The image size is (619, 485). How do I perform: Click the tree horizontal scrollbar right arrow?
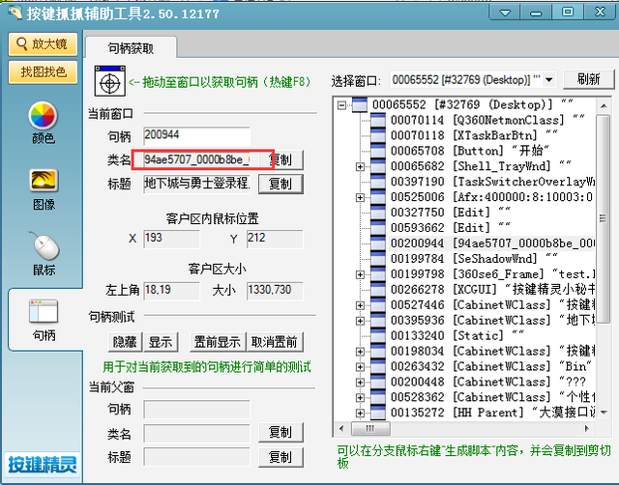587,429
